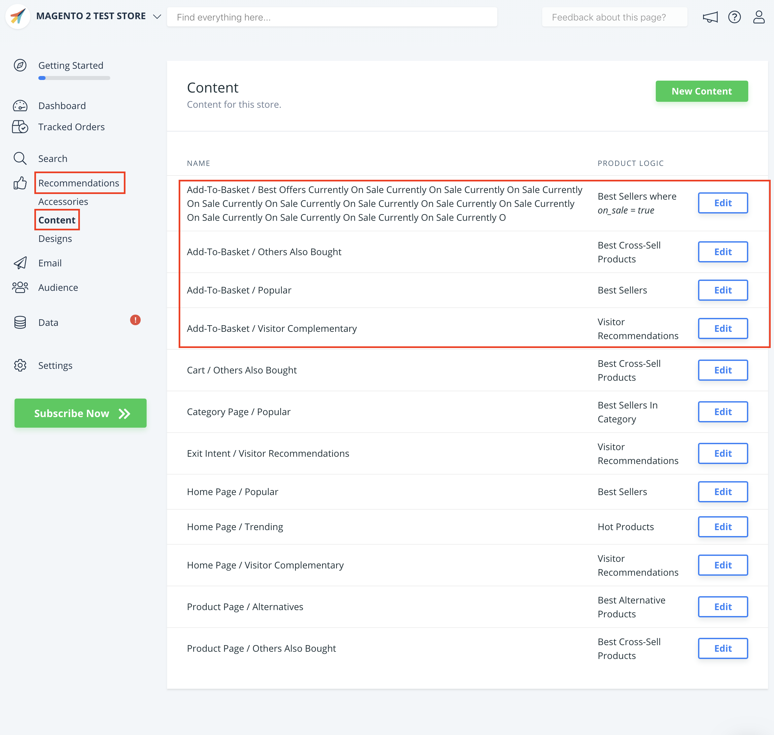Click the New Content button
Viewport: 774px width, 735px height.
click(701, 91)
